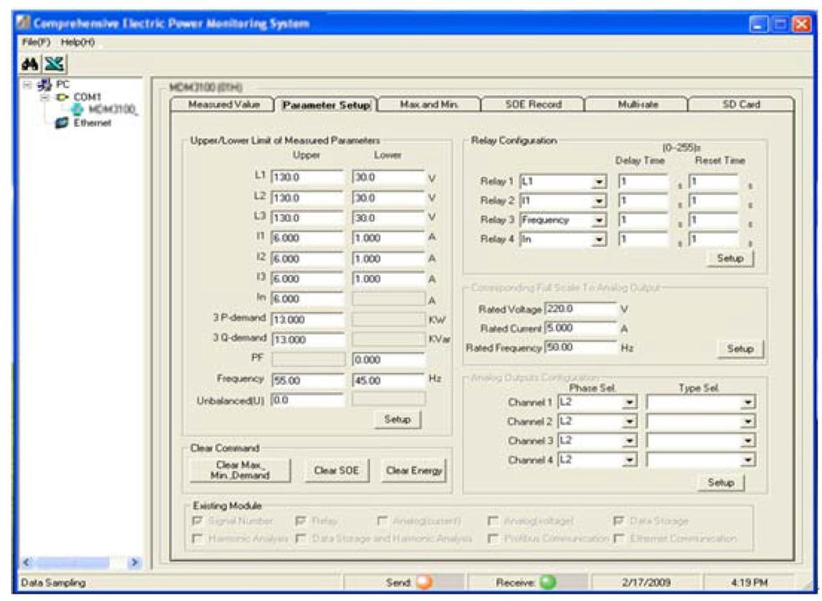Toggle the Ethernet Communication checkbox
This screenshot has height=601, width=822.
click(x=619, y=538)
